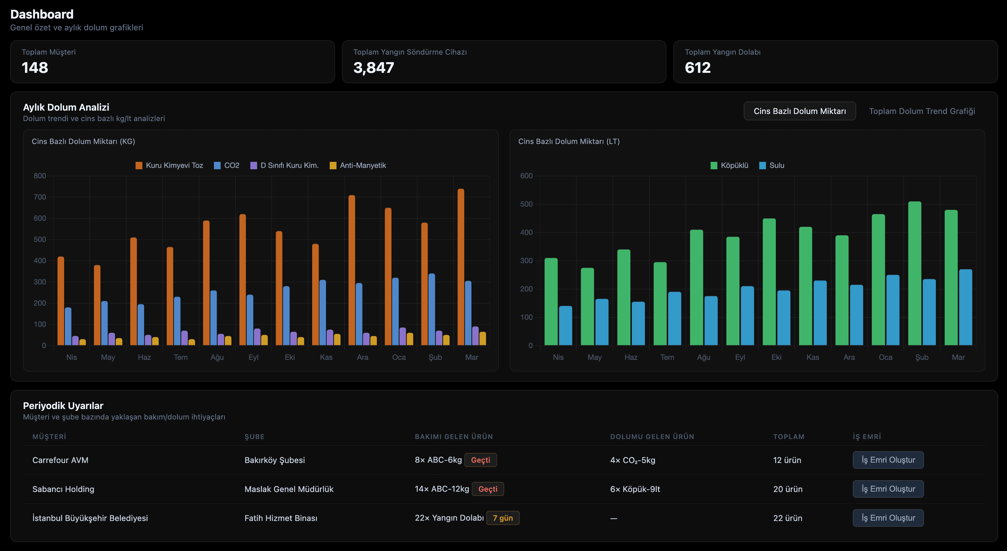Image resolution: width=1007 pixels, height=551 pixels.
Task: Click the orange Kuru Kimyevi Toz color swatch
Action: (x=138, y=165)
